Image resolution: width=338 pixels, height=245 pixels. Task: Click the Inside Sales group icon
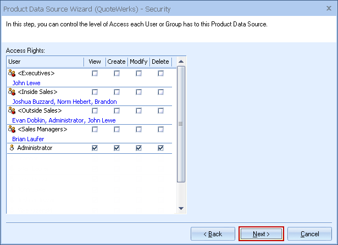(12, 92)
